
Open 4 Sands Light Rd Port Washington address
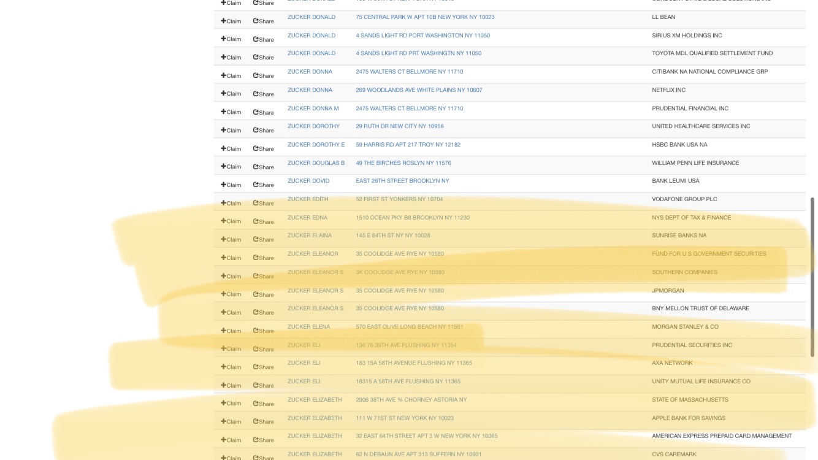(422, 36)
